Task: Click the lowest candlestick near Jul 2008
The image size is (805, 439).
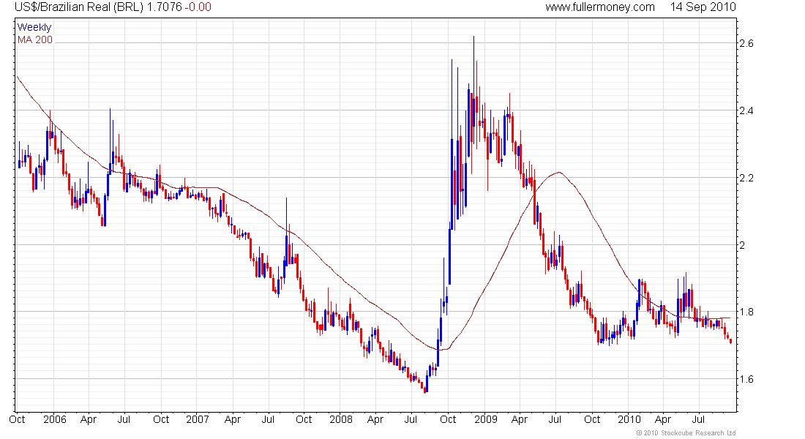Action: 425,389
